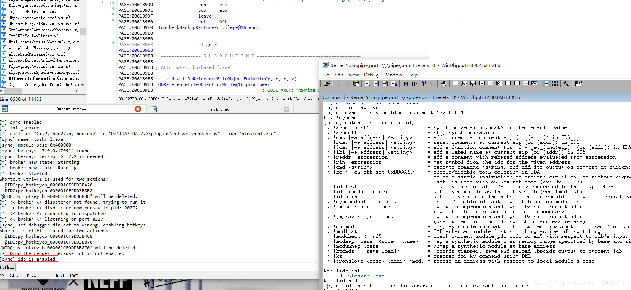This screenshot has height=290, width=631.
Task: Open the View menu in WinDbg
Action: (x=353, y=75)
